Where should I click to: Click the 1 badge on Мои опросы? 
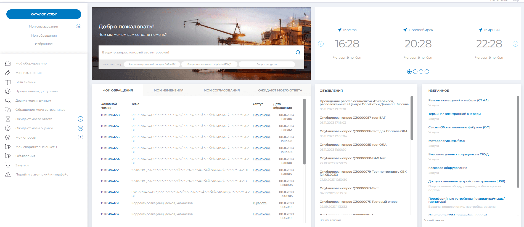(81, 137)
